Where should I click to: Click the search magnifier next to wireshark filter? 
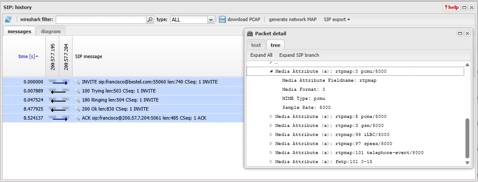(x=150, y=19)
